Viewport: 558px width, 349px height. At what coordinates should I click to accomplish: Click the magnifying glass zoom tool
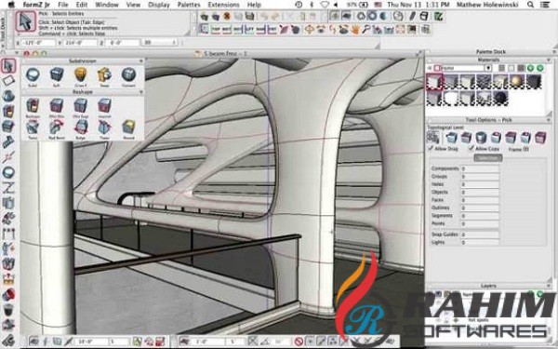pyautogui.click(x=366, y=30)
